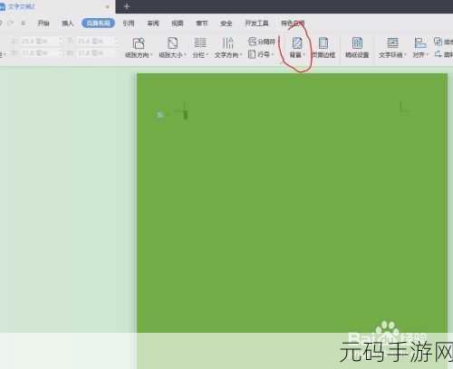Switch to the 章节 Chapter tab

click(x=202, y=24)
